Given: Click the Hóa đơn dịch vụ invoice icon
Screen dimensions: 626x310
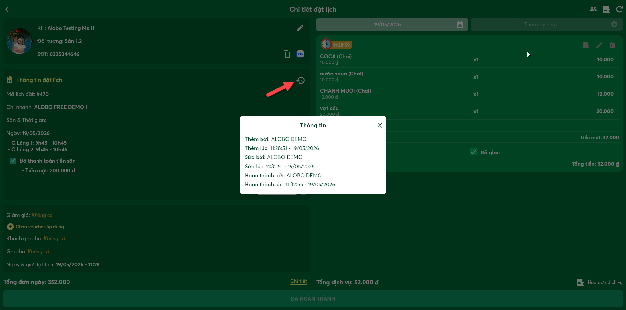Looking at the screenshot, I should [x=580, y=282].
